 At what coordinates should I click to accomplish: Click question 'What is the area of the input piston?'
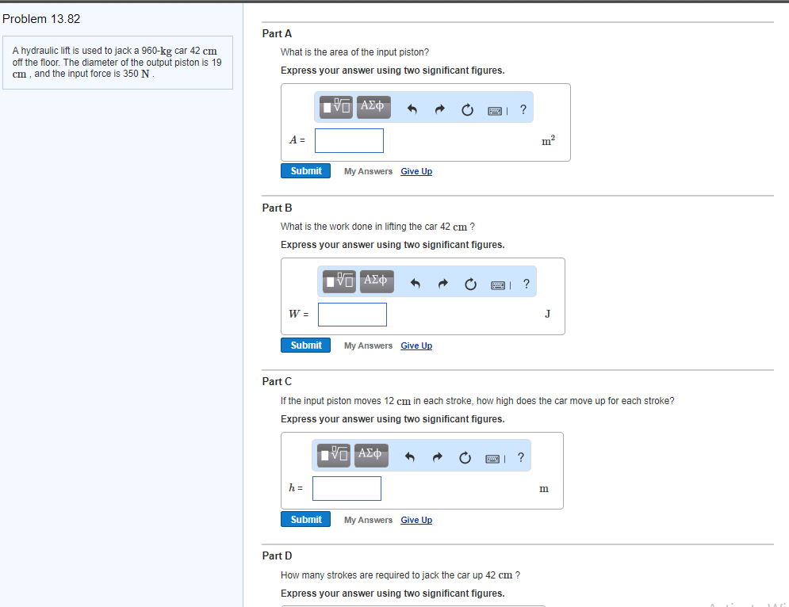point(354,52)
